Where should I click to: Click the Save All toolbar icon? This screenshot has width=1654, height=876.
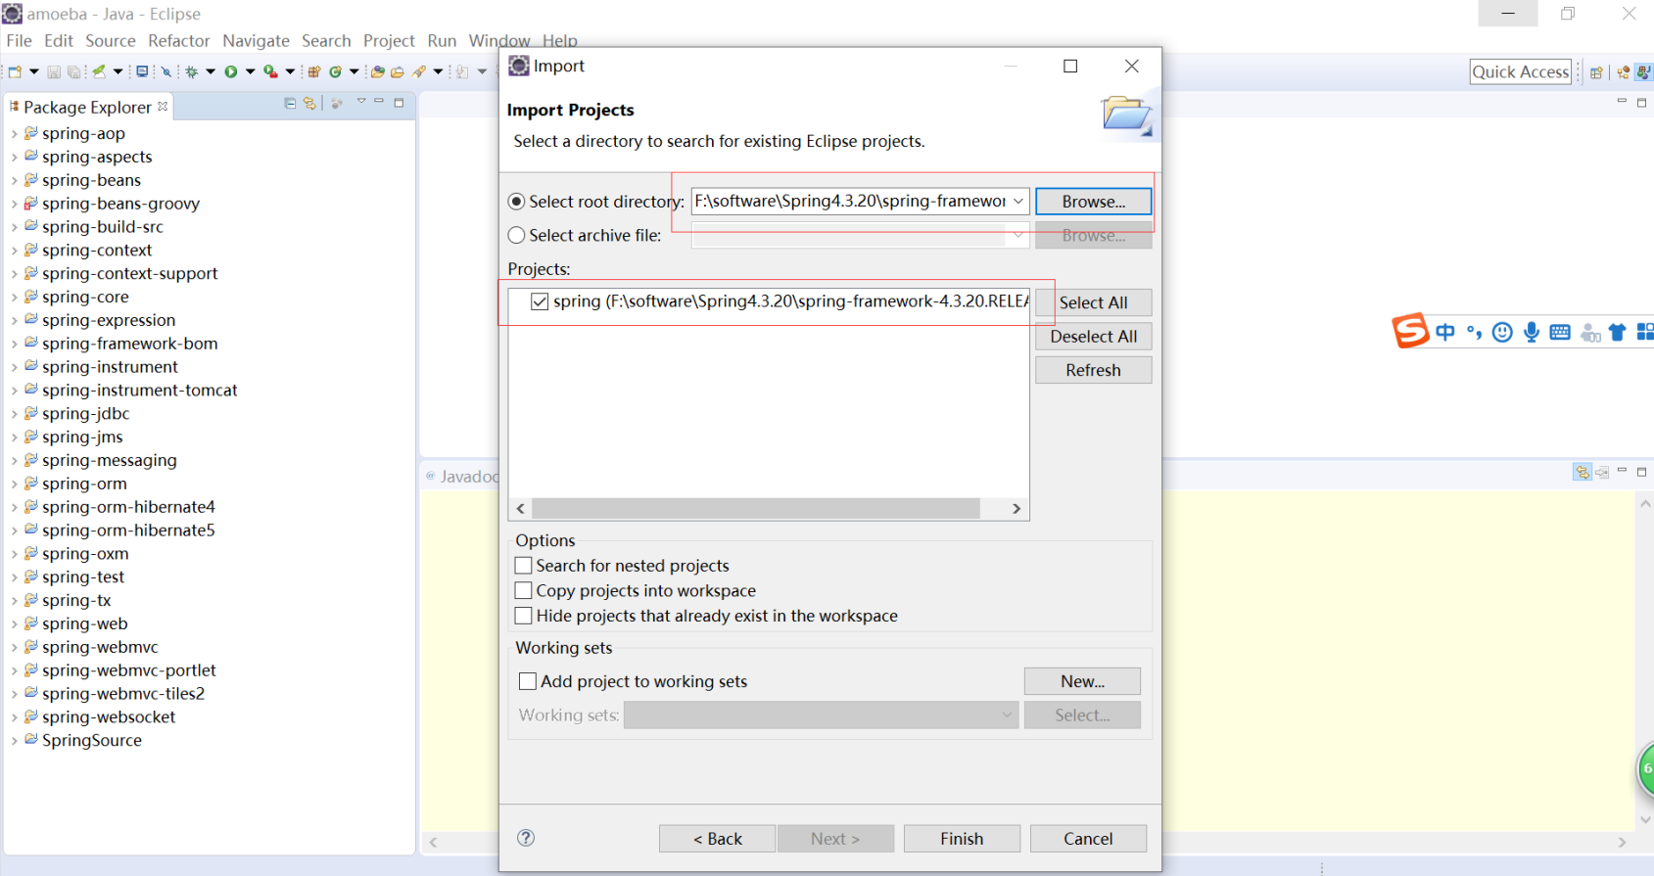[x=73, y=71]
